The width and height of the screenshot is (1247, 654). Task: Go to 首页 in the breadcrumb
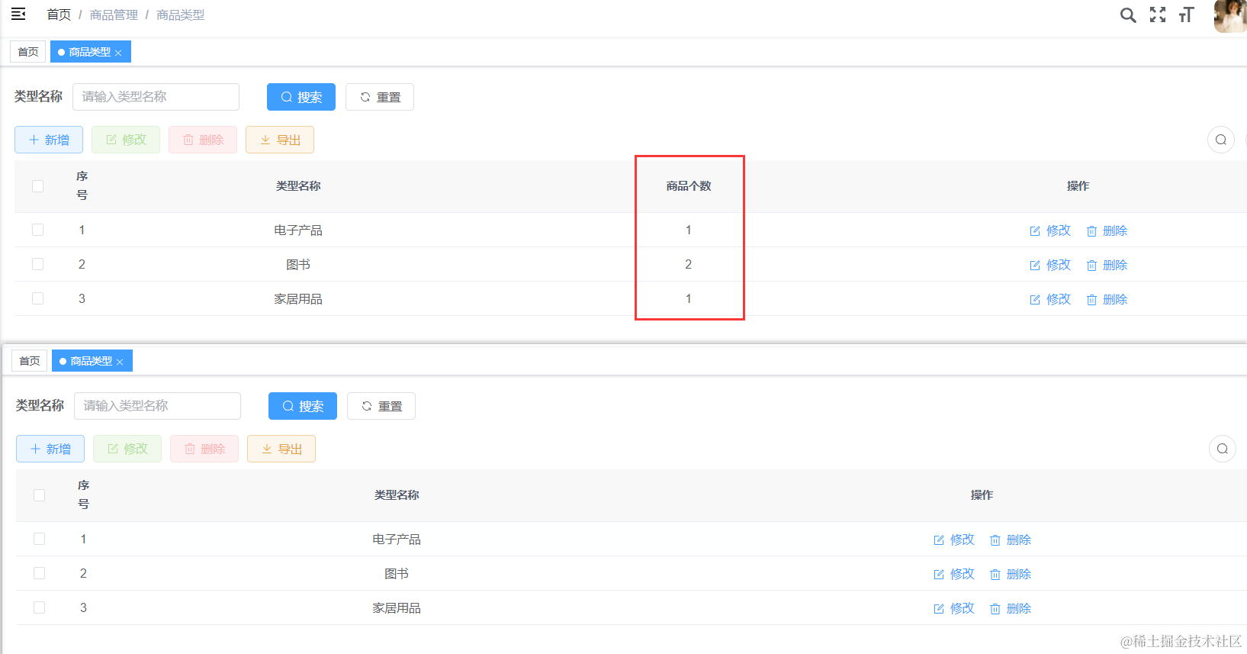59,15
